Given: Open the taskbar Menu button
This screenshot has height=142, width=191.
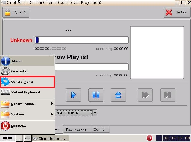Looking at the screenshot, I should [7, 138].
